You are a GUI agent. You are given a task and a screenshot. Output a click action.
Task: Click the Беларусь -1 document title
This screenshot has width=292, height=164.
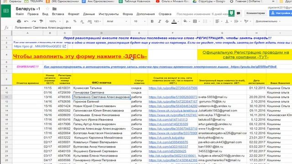click(28, 9)
